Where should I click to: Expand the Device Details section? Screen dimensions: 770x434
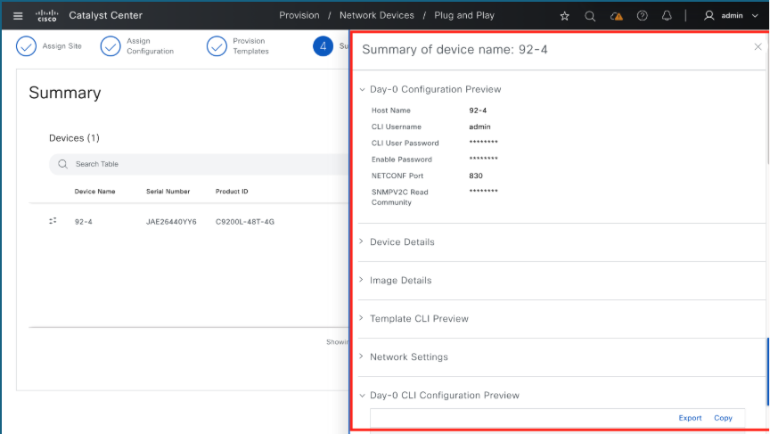[x=362, y=242]
